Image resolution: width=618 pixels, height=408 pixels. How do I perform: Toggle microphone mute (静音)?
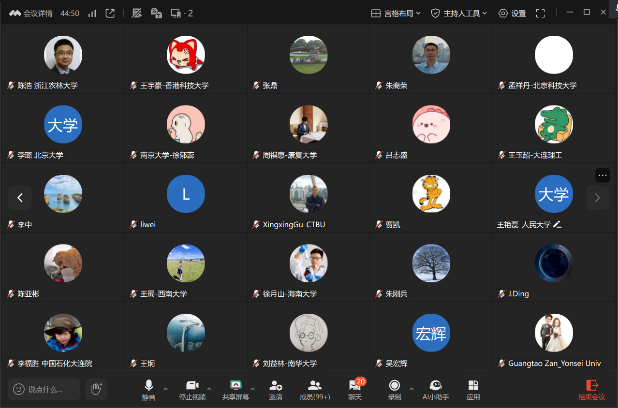(148, 390)
